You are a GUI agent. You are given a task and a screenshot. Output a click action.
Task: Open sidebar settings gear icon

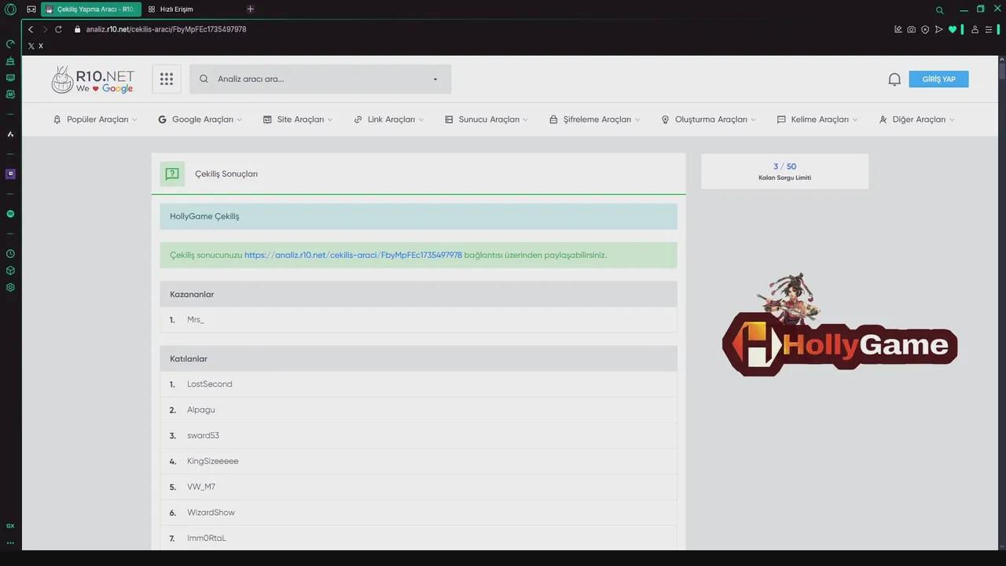10,287
